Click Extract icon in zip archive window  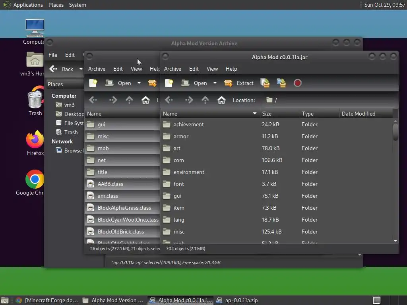pos(152,83)
